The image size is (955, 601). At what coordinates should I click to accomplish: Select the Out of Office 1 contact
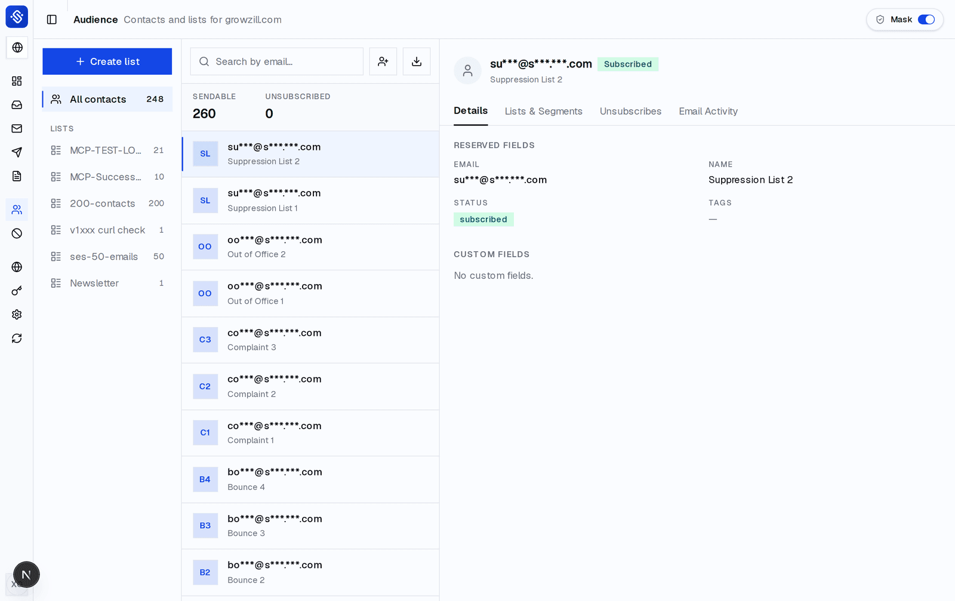point(310,294)
